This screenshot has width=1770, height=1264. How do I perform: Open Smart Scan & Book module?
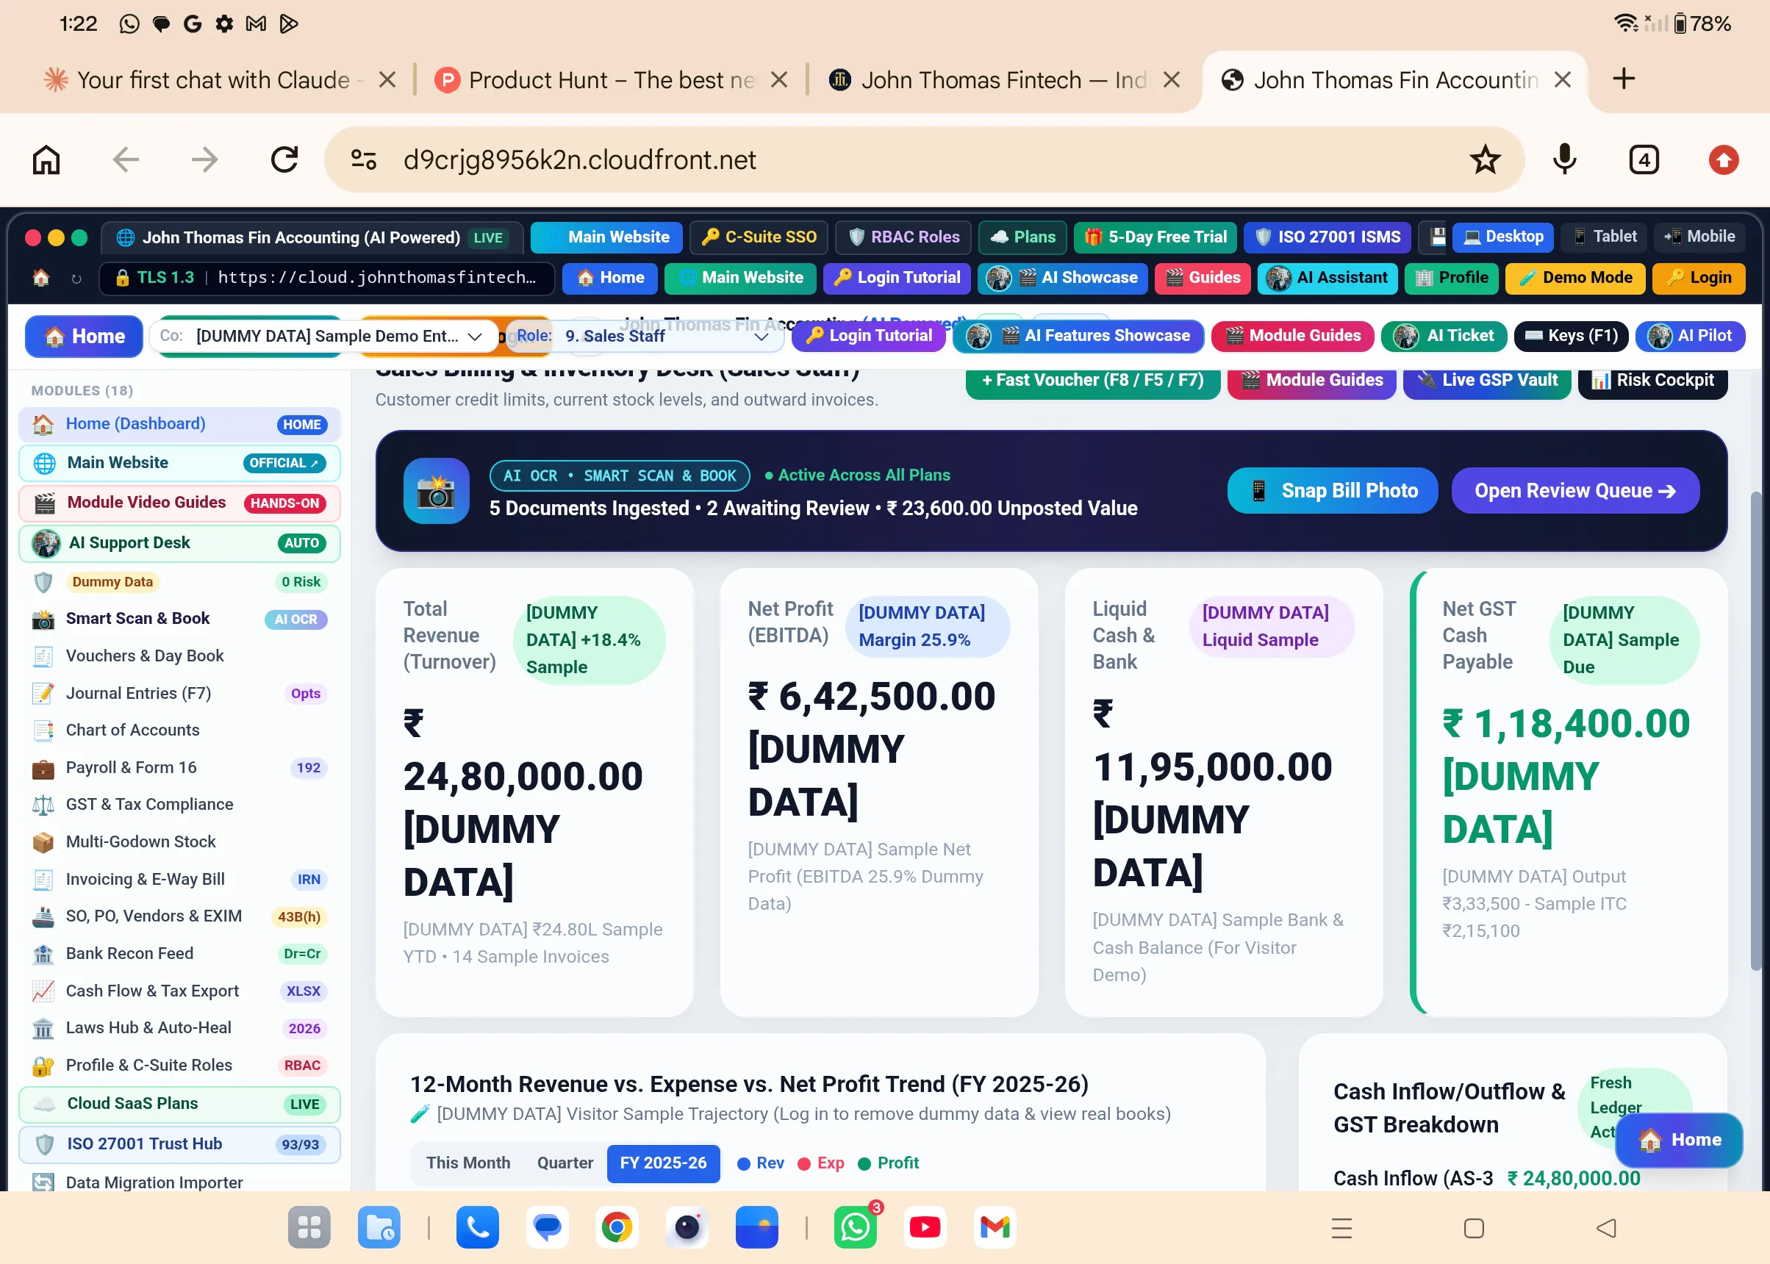coord(179,619)
